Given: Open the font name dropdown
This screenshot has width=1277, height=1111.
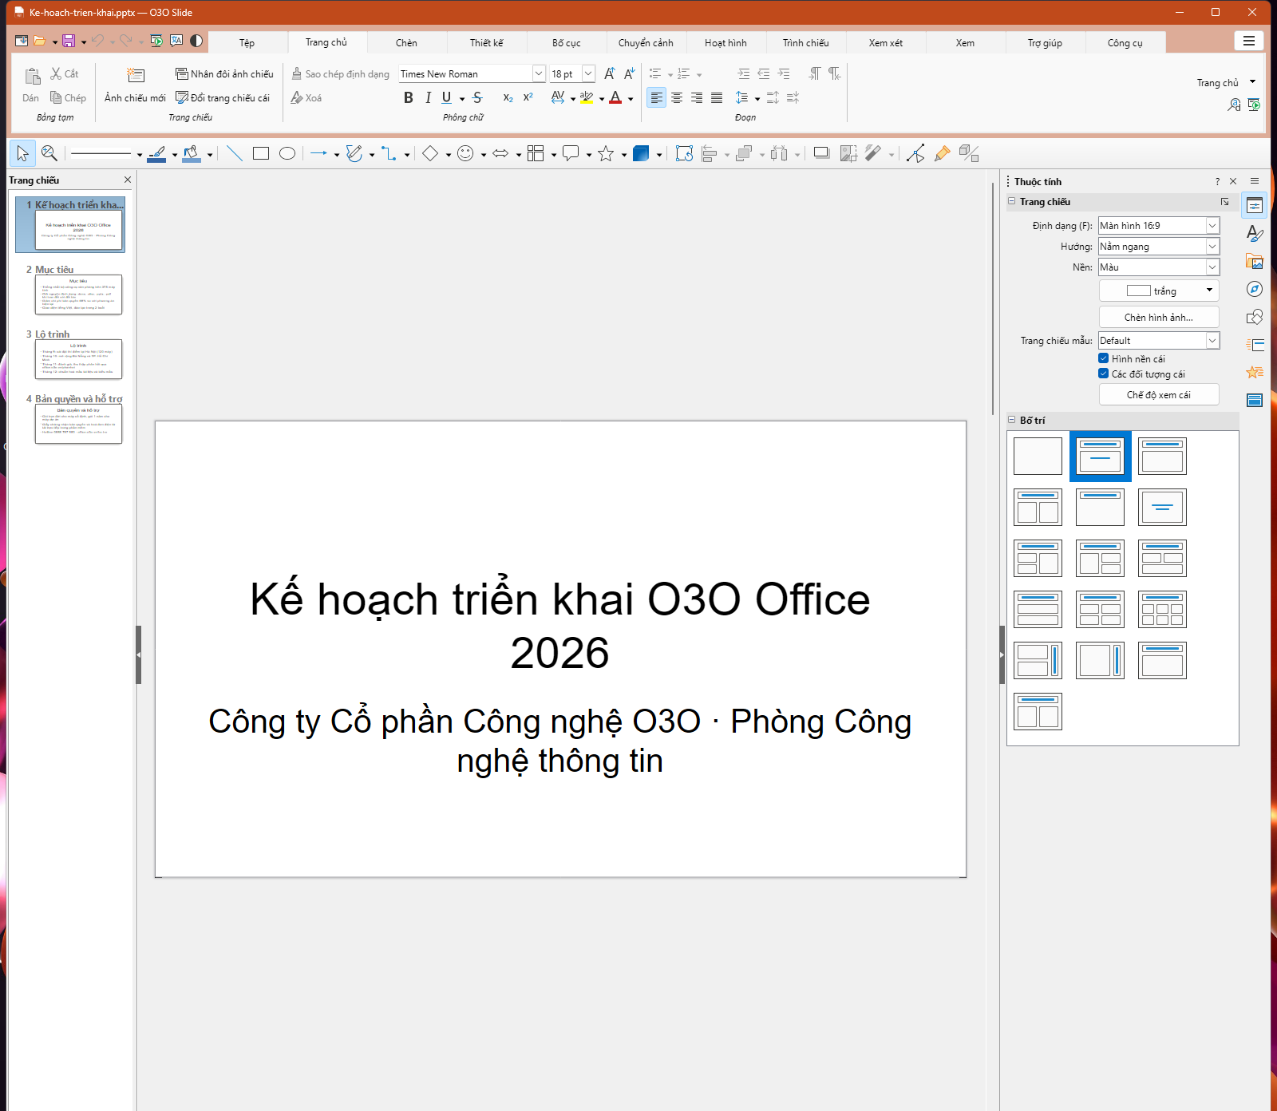Looking at the screenshot, I should click(x=539, y=73).
